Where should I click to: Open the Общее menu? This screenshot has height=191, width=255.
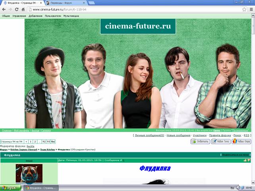point(6,16)
